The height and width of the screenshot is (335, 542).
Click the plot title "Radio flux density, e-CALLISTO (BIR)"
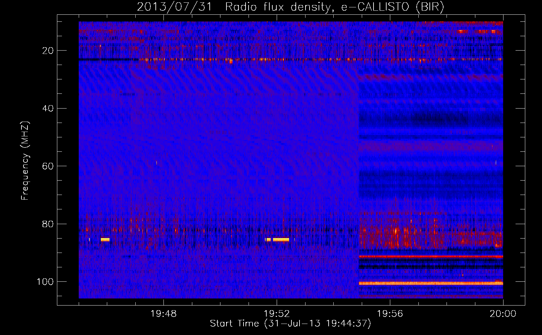coord(335,7)
